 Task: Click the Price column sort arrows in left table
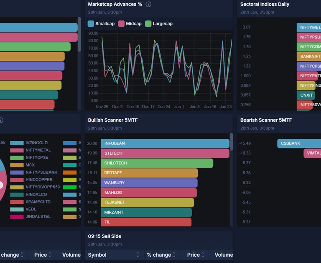[x=50, y=255]
